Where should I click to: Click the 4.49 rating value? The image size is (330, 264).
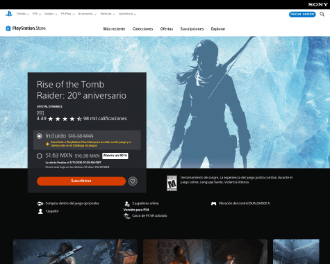(x=42, y=119)
